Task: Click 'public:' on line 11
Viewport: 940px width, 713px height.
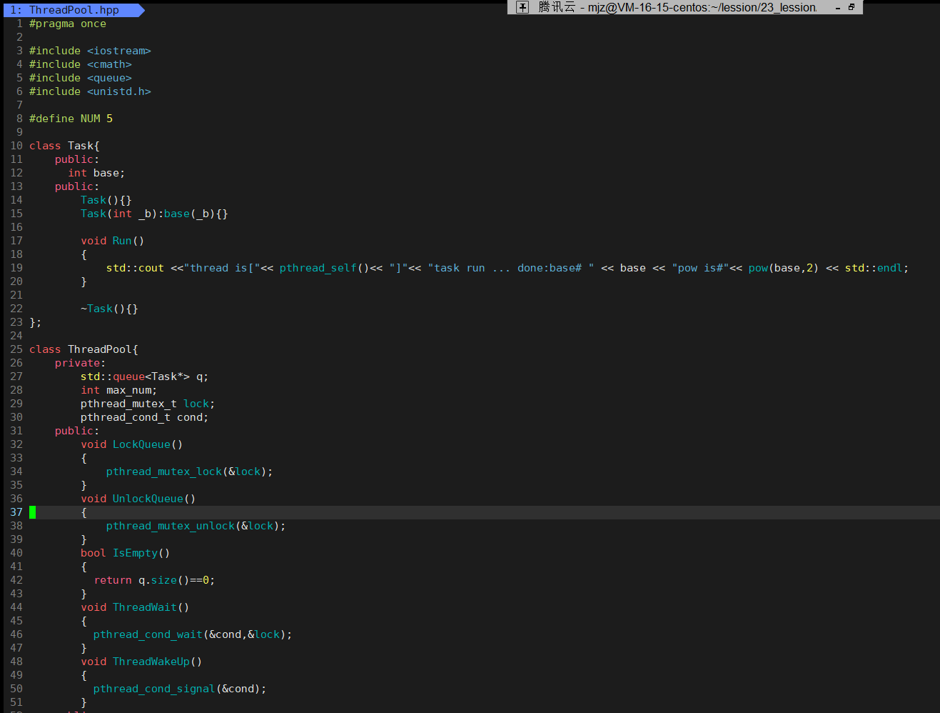Action: coord(77,159)
